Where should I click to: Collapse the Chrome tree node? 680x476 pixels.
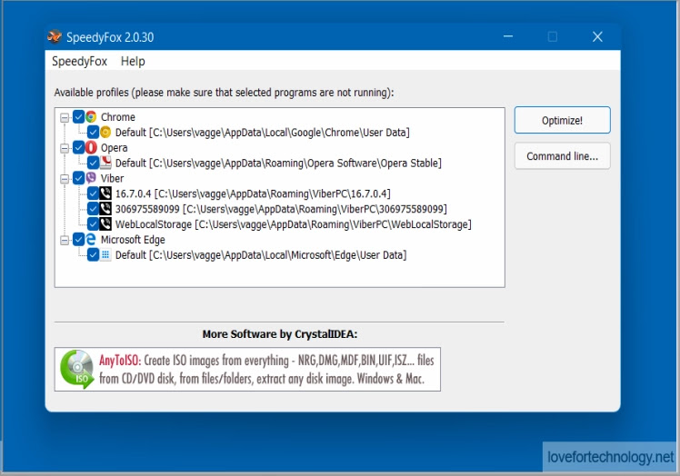click(x=65, y=117)
